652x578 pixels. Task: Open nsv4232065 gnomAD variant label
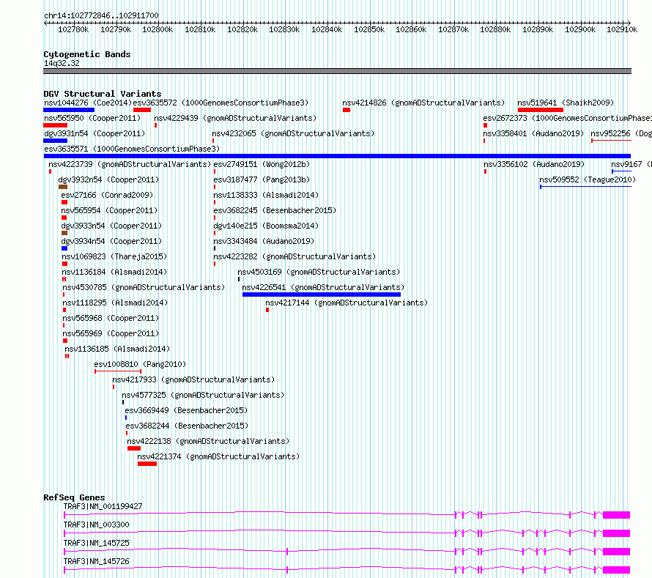[293, 133]
